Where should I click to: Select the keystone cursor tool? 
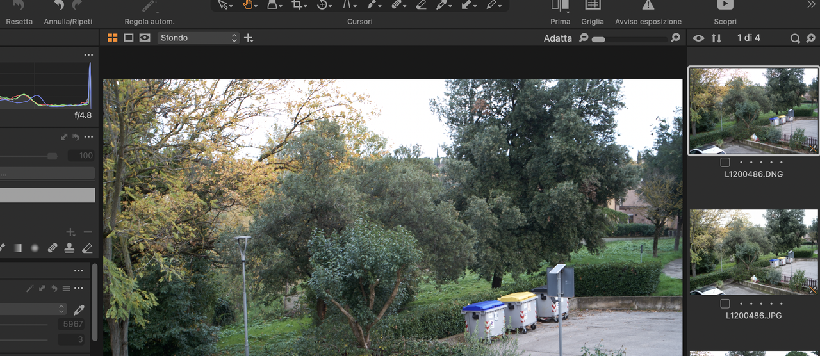(x=348, y=4)
